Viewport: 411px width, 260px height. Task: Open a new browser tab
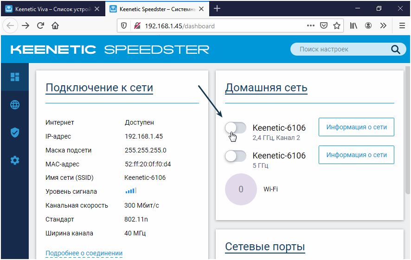(217, 9)
